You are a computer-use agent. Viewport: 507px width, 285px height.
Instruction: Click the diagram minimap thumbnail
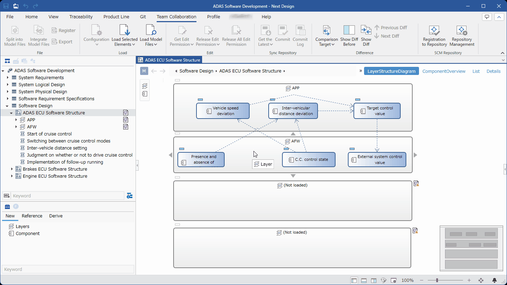click(471, 248)
